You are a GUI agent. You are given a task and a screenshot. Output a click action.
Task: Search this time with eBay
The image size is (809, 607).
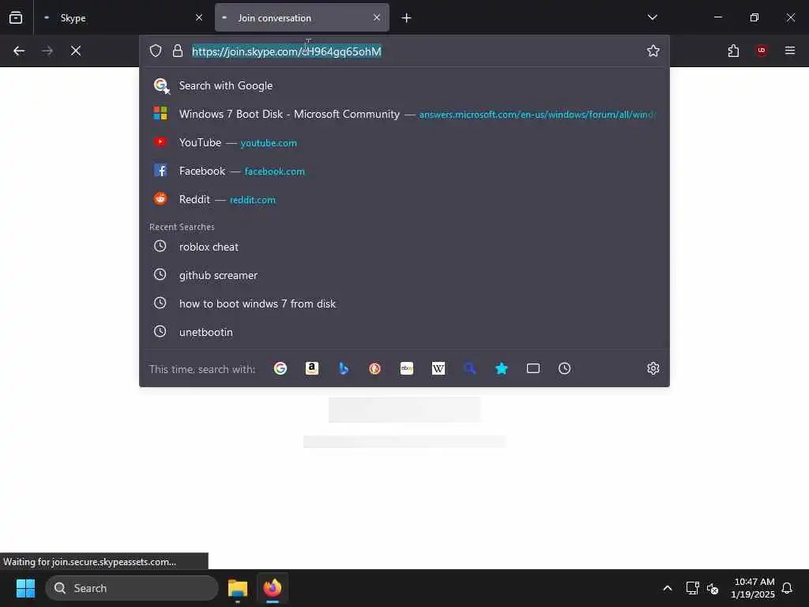[407, 368]
